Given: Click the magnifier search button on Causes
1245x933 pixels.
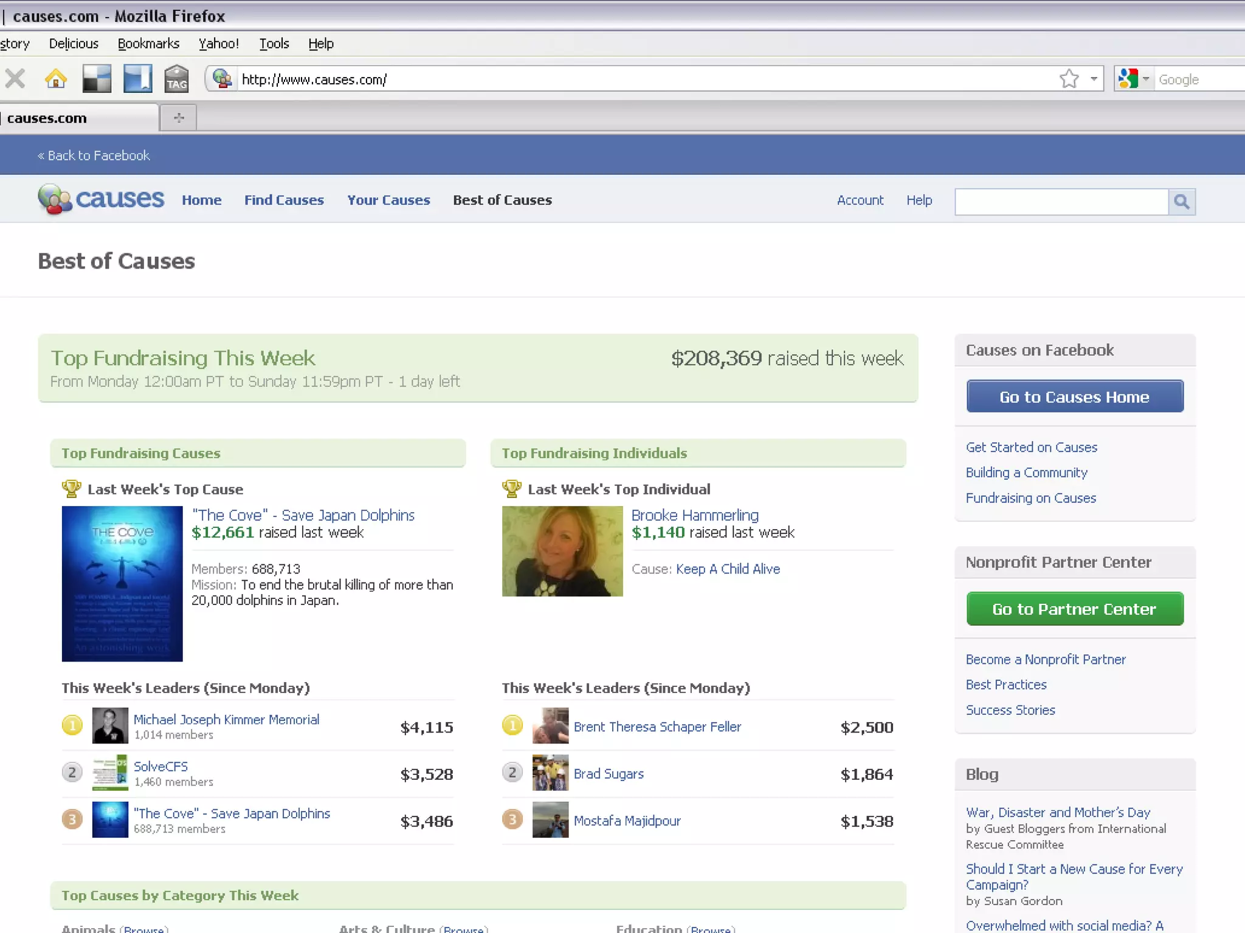Looking at the screenshot, I should tap(1181, 202).
